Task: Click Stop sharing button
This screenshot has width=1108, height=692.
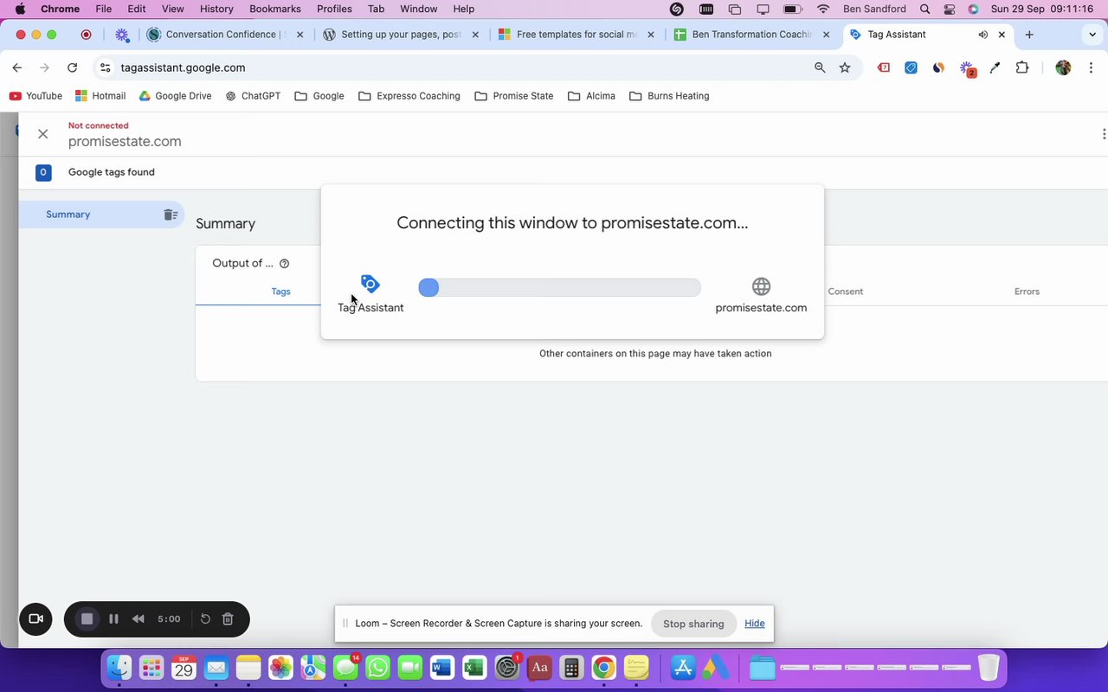Action: coord(693,624)
